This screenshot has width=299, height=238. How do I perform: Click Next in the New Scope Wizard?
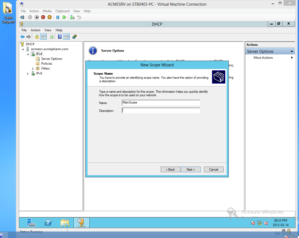tap(191, 170)
